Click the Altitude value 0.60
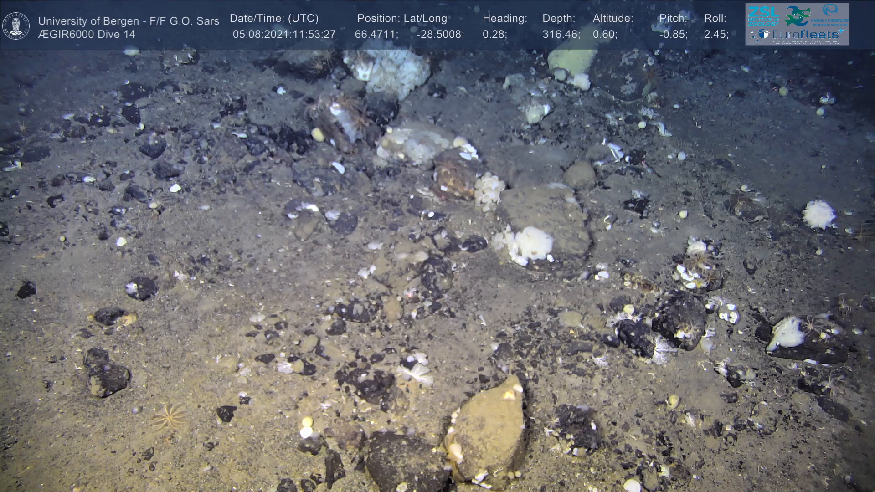The height and width of the screenshot is (492, 875). point(605,35)
